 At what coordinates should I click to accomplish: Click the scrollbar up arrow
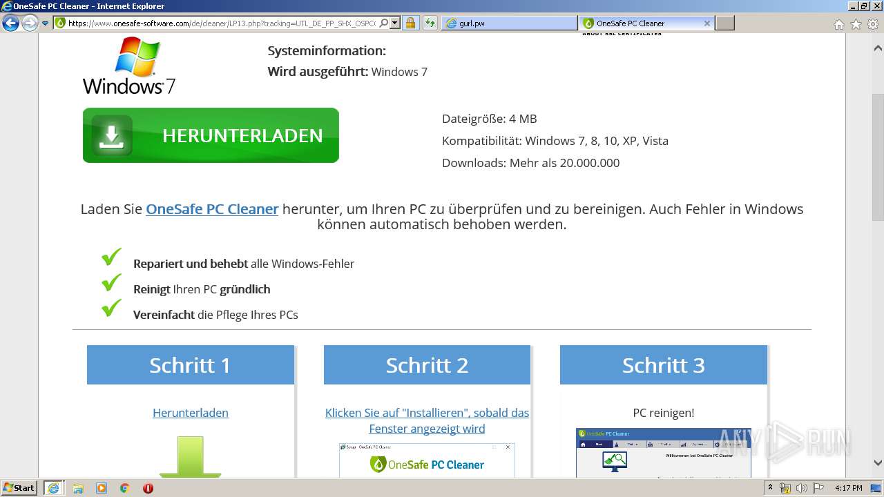pos(878,48)
